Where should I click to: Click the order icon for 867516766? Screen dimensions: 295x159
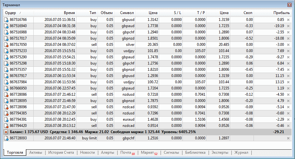[x=6, y=20]
